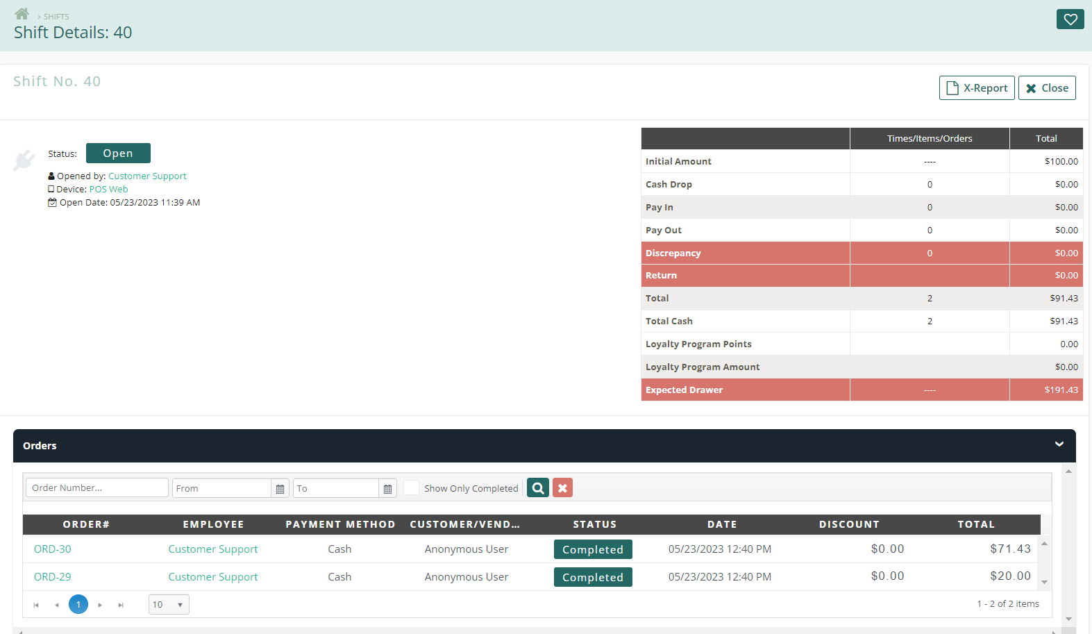Close the shift details
The image size is (1092, 634).
1047,88
